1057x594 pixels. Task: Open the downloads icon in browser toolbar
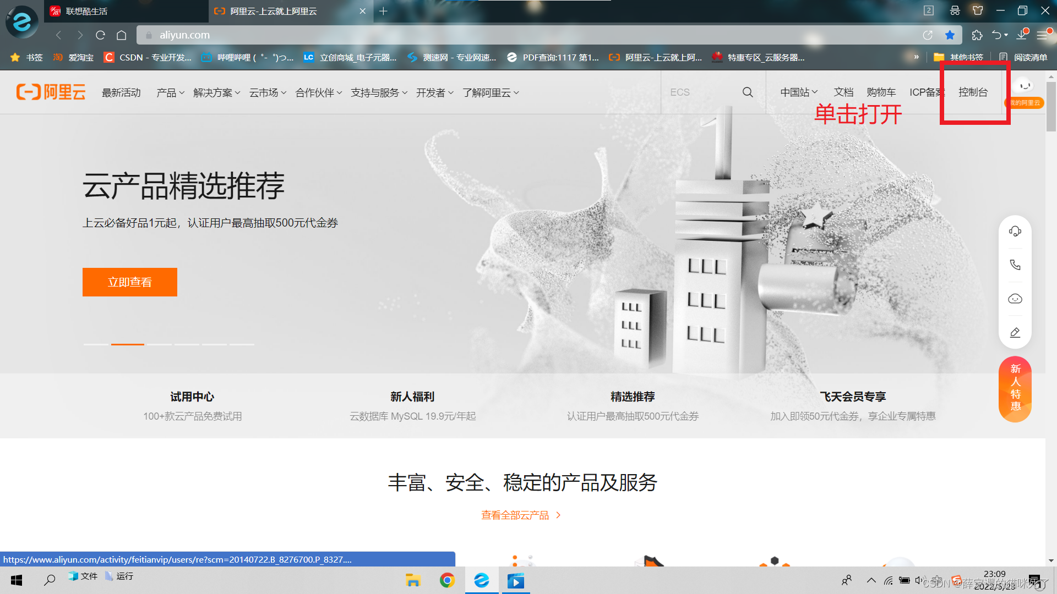coord(1022,34)
